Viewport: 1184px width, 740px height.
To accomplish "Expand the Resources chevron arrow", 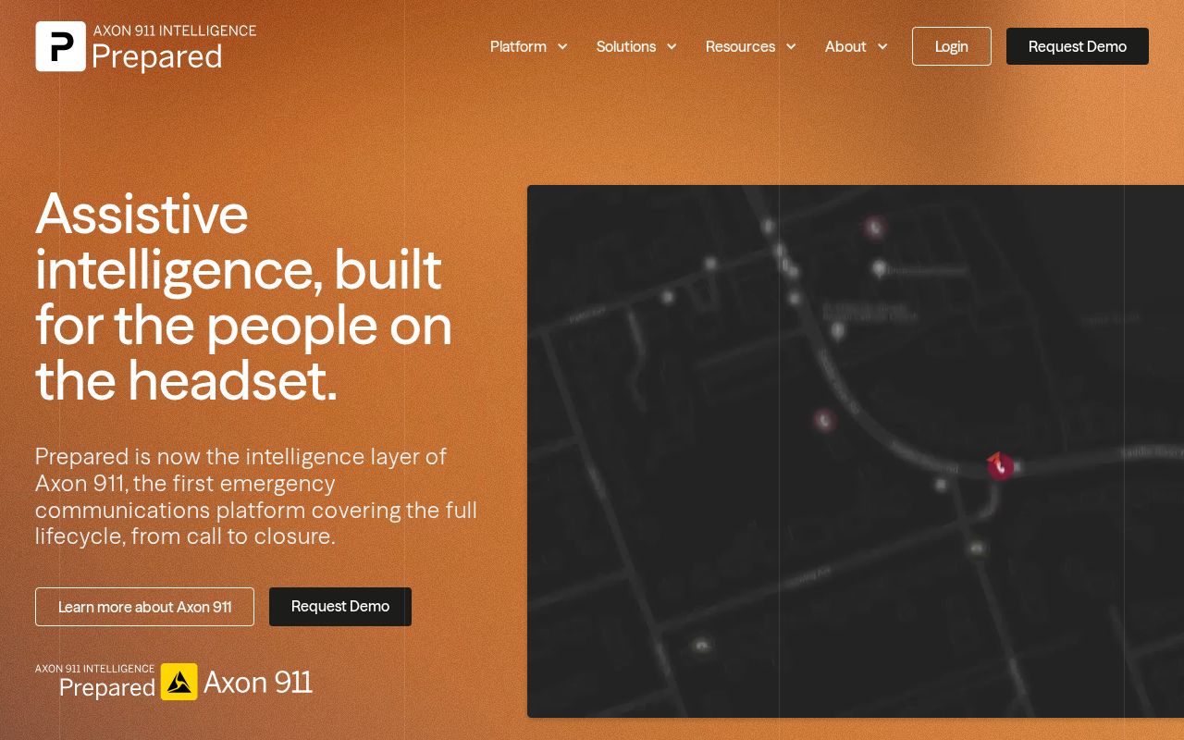I will [x=791, y=46].
